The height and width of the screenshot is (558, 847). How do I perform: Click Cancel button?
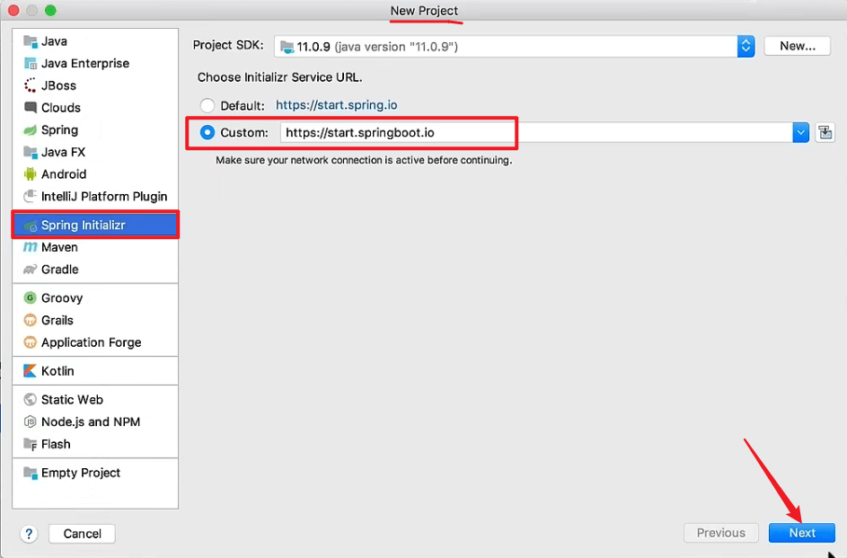(82, 534)
